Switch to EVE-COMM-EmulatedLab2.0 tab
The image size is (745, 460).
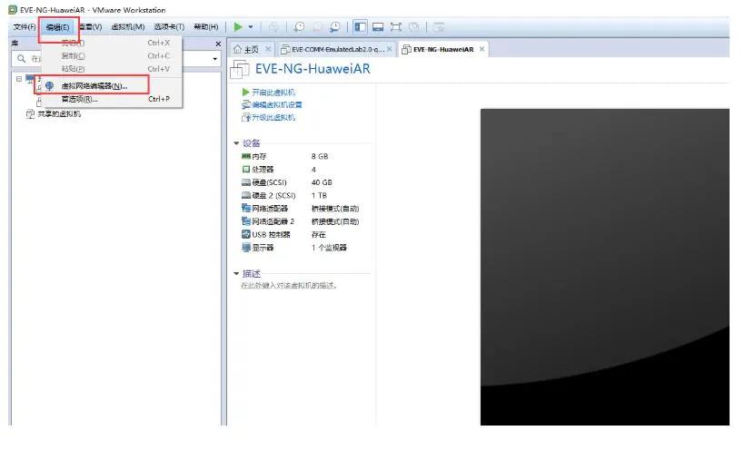point(336,49)
